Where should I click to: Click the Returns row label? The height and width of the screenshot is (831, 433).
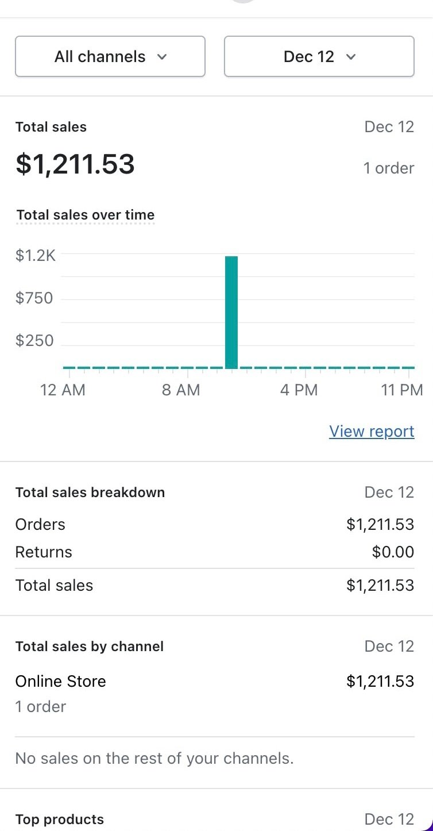tap(44, 552)
